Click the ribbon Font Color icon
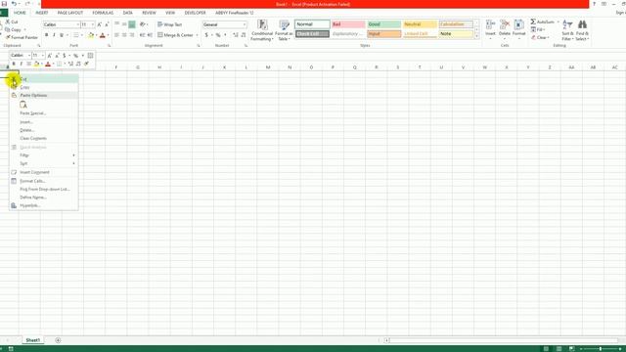This screenshot has width=626, height=352. tap(102, 35)
